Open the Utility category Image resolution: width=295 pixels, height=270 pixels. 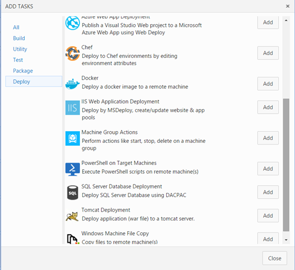click(x=20, y=49)
